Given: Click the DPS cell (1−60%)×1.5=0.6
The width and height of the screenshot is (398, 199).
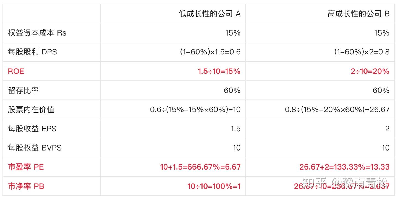Looking at the screenshot, I should click(210, 52).
